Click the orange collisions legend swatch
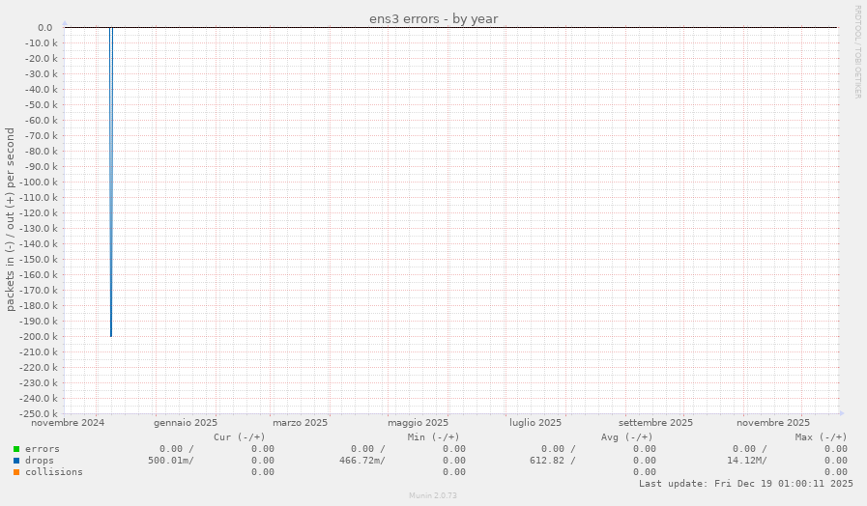 coord(16,472)
